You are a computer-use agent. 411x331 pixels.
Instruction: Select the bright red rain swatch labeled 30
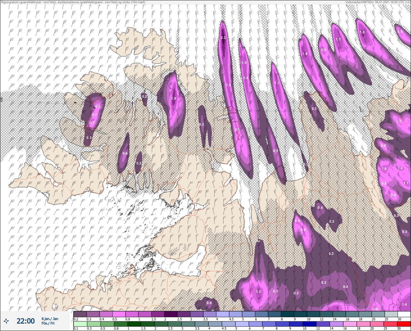(x=404, y=324)
